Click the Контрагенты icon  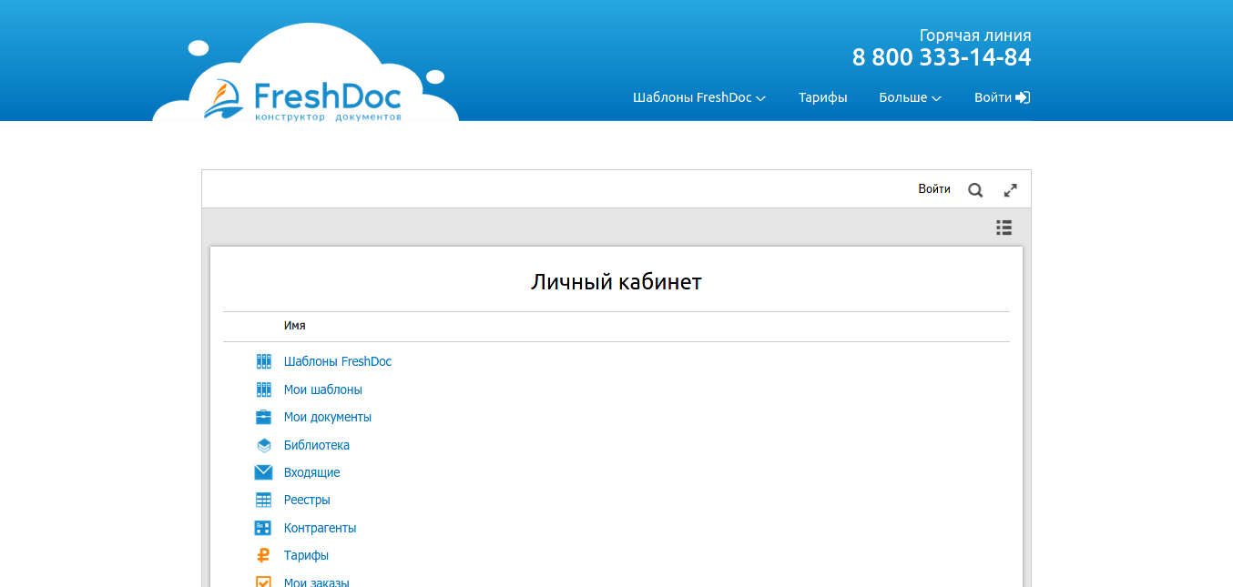click(x=263, y=528)
